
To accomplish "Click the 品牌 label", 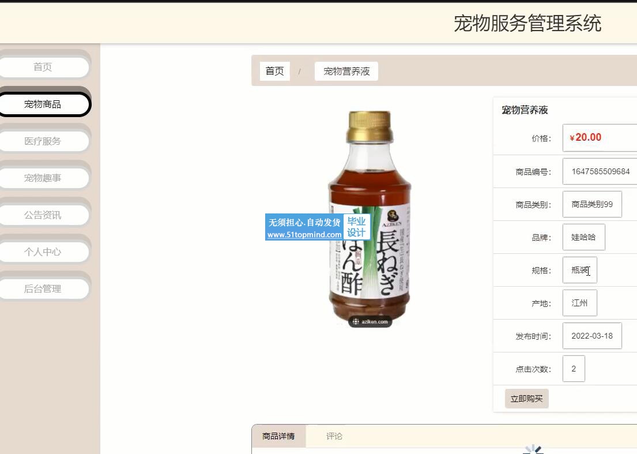I will pos(541,238).
